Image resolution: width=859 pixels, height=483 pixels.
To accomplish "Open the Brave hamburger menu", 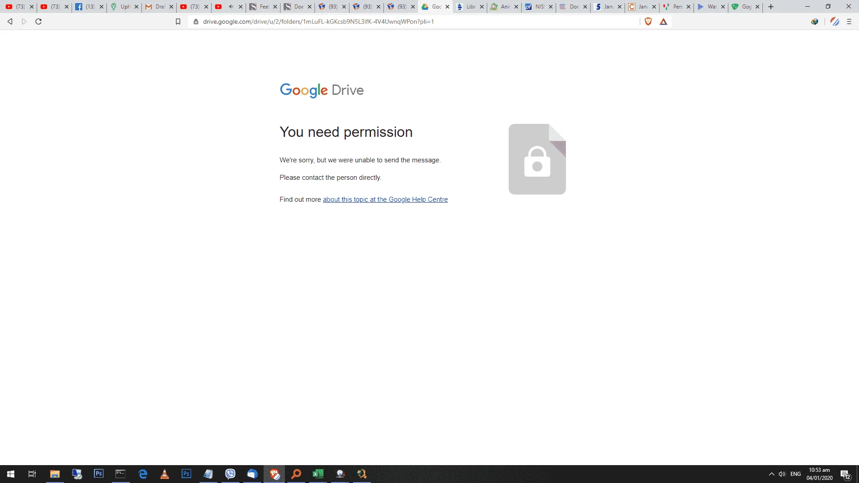I will [849, 21].
